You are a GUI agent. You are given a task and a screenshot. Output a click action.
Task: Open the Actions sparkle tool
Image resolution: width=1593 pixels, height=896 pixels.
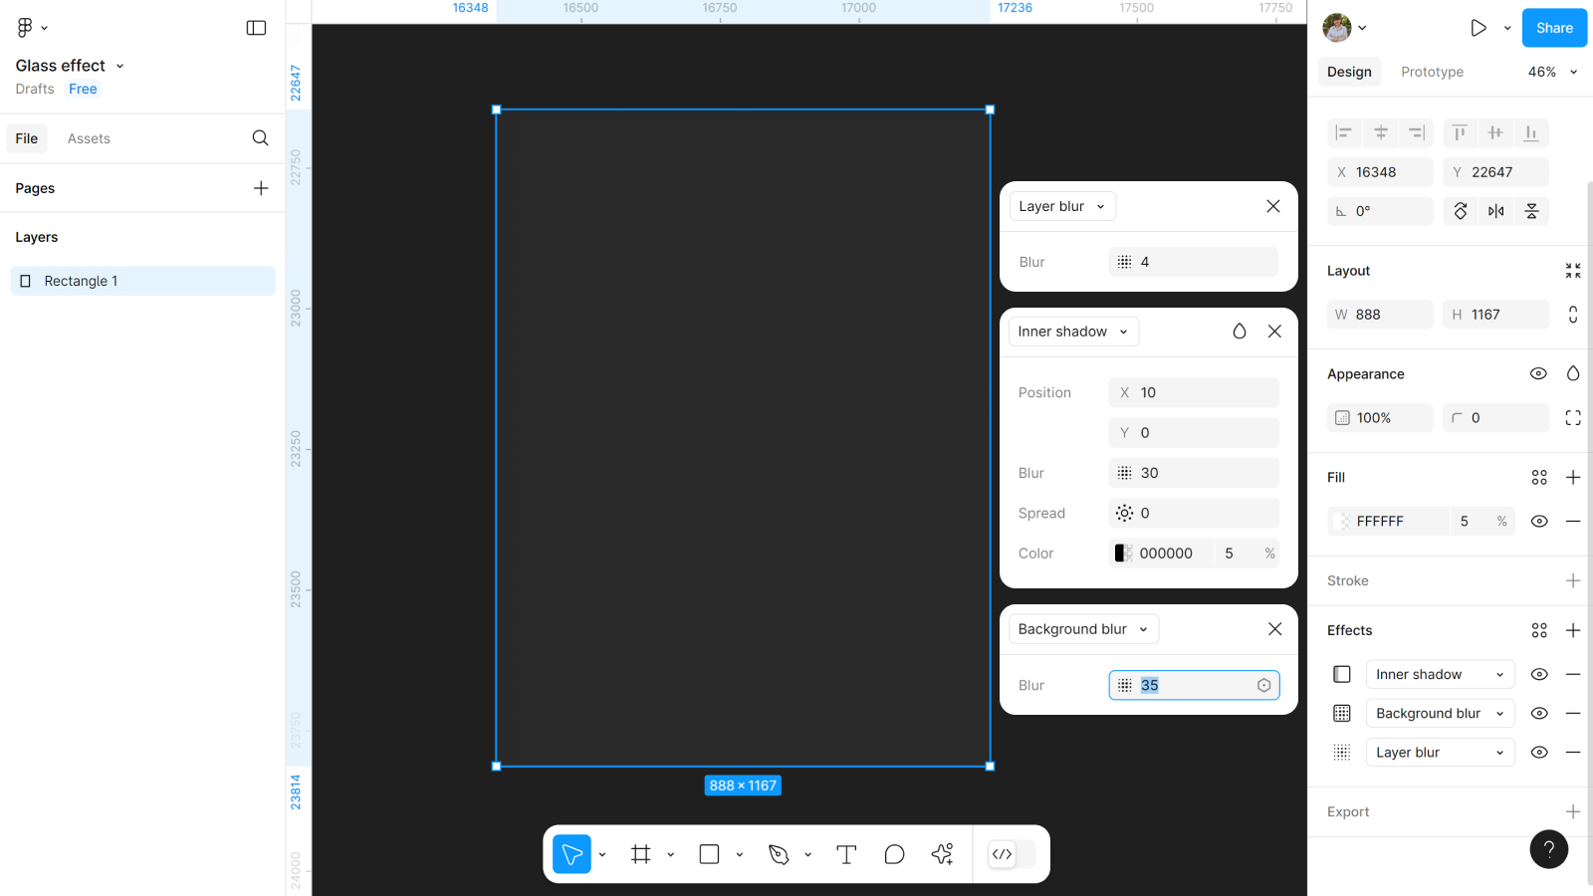942,854
